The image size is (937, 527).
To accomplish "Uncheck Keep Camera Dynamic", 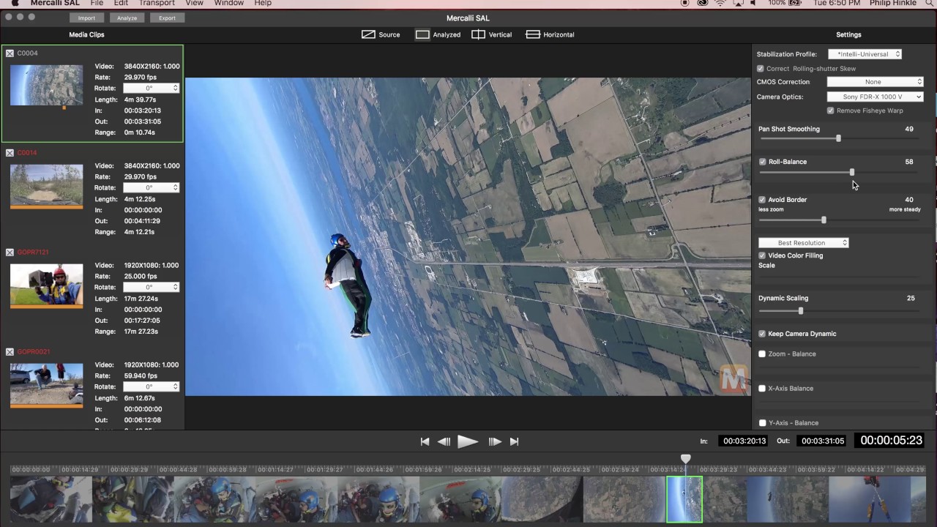I will 762,334.
